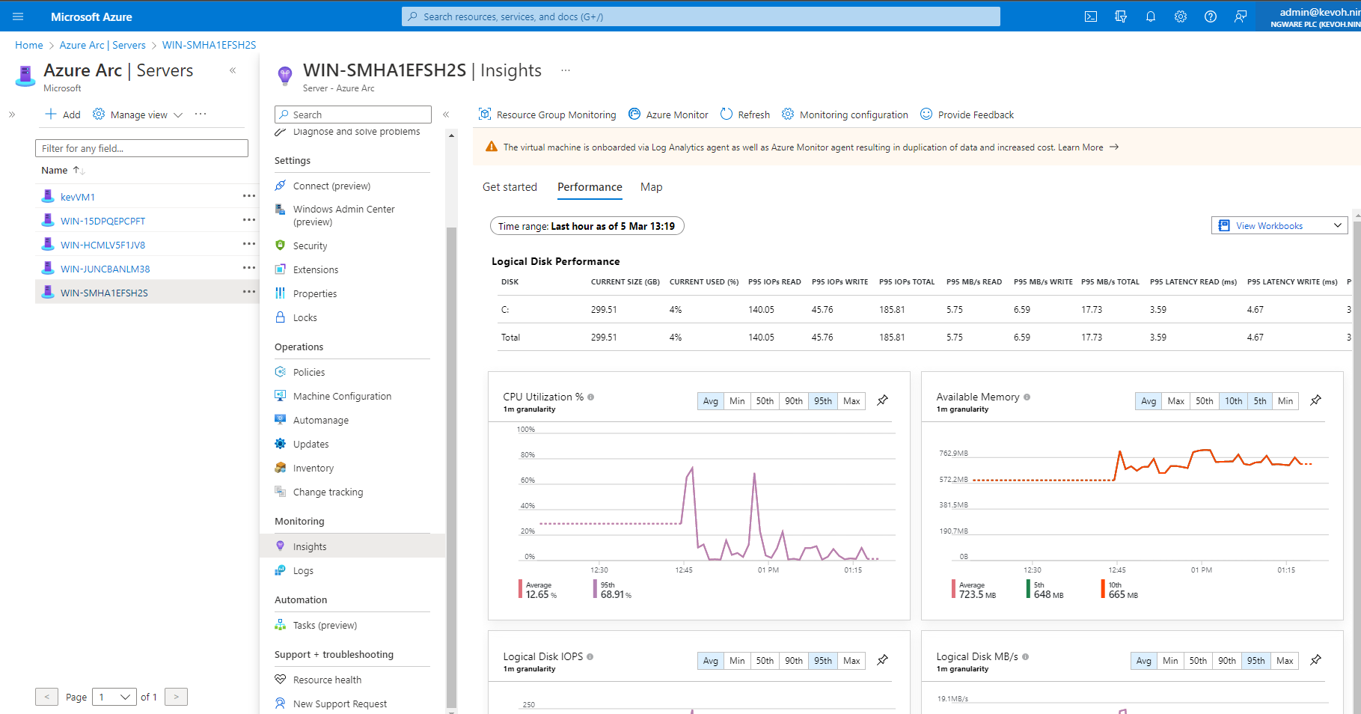Open the notifications bell icon
This screenshot has width=1361, height=714.
[x=1151, y=16]
